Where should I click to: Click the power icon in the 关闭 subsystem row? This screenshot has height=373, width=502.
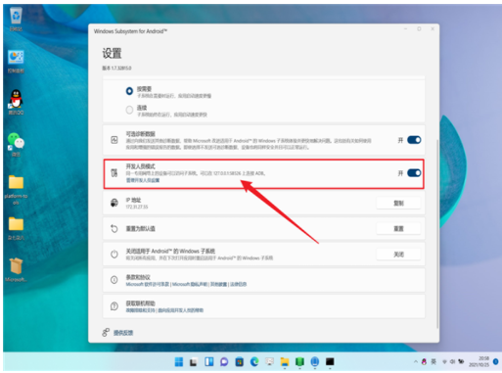[x=114, y=255]
